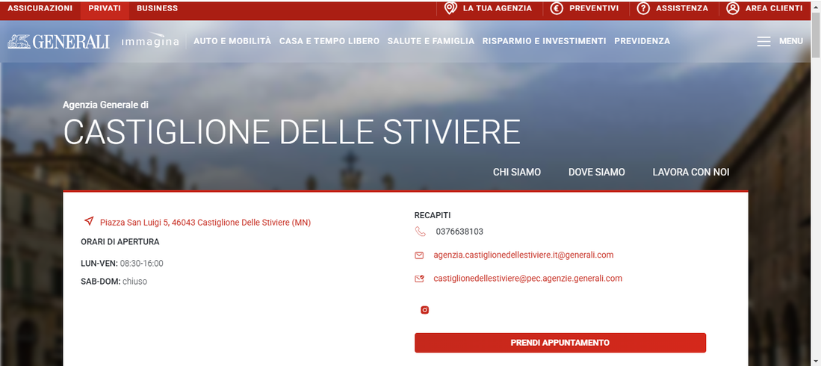Click the Generali lion logo

(x=19, y=41)
